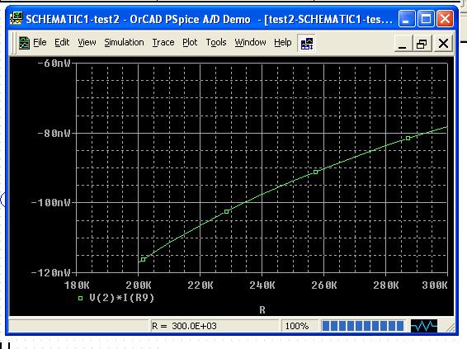This screenshot has width=467, height=349.
Task: Close the inner test2 document window
Action: coord(443,44)
